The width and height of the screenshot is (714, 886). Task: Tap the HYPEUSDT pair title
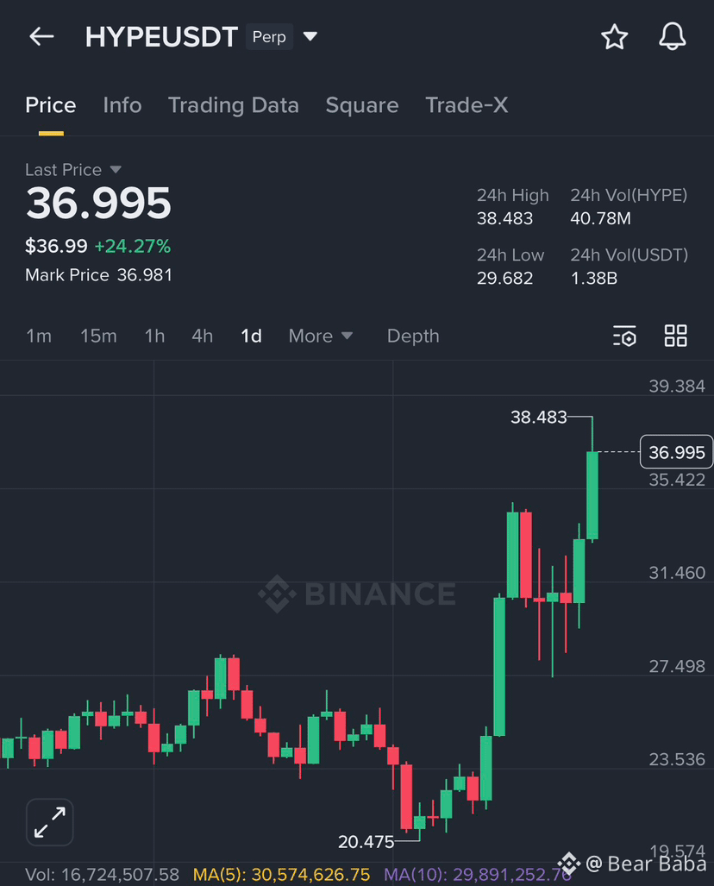(x=161, y=37)
